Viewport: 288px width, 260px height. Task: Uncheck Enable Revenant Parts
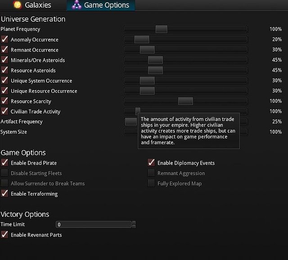[4, 235]
